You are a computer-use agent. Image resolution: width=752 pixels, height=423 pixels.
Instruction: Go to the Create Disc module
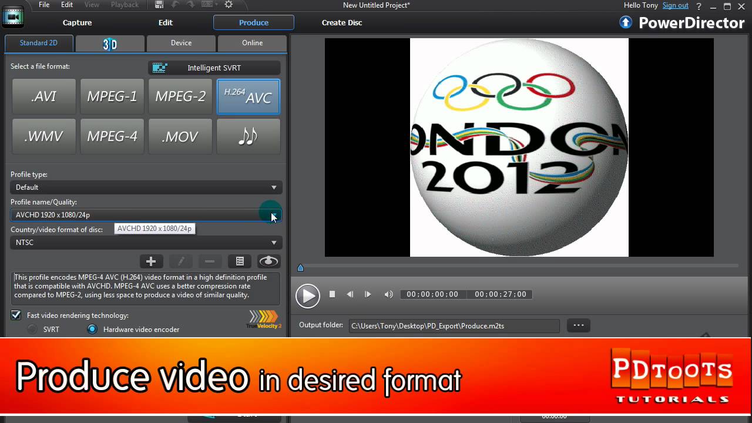[342, 22]
